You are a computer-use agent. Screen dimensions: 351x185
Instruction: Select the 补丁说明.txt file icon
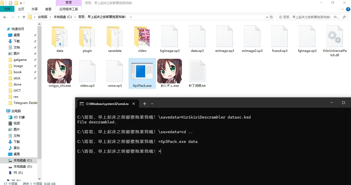197,71
